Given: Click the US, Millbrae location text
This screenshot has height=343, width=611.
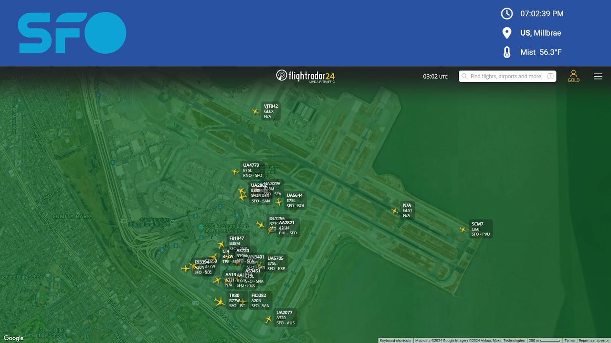Looking at the screenshot, I should (541, 33).
